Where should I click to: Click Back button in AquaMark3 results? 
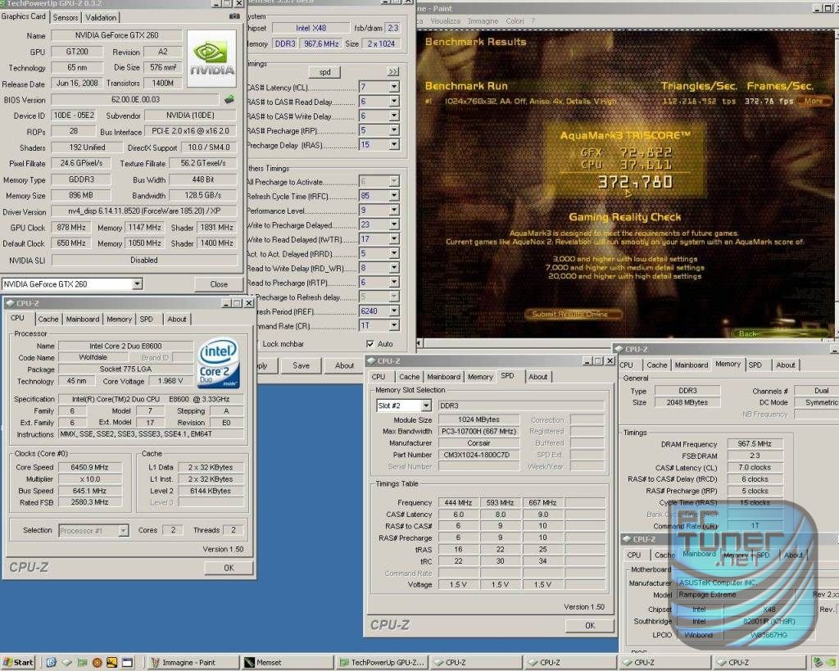pos(748,333)
